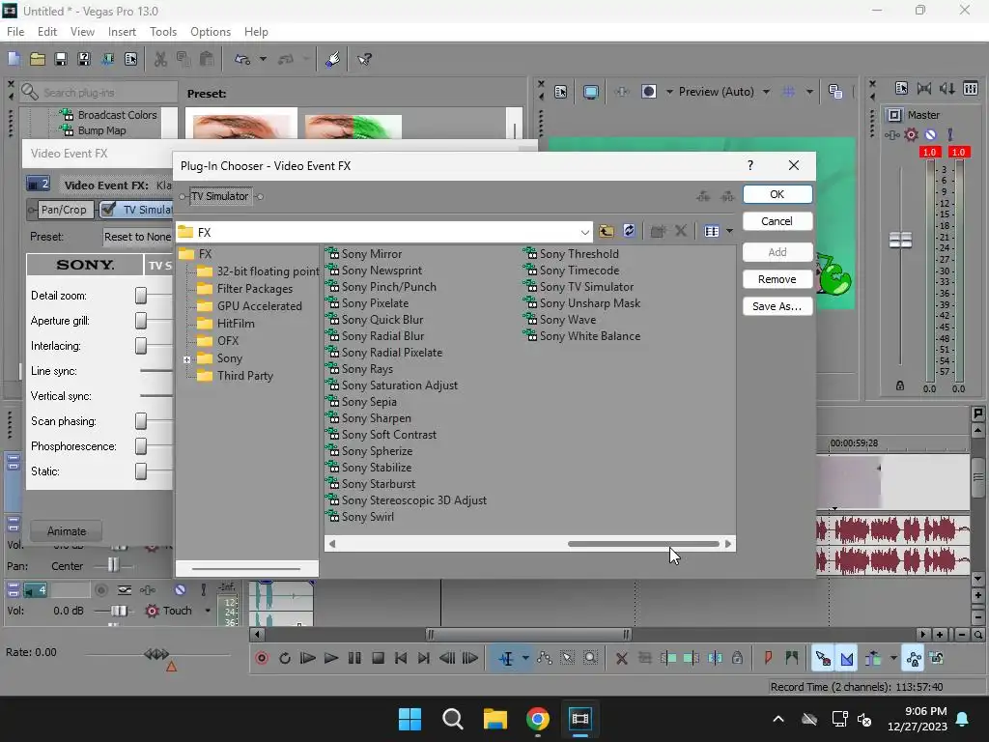Click Cancel in Plug-In Chooser
Image resolution: width=989 pixels, height=742 pixels.
[x=777, y=221]
